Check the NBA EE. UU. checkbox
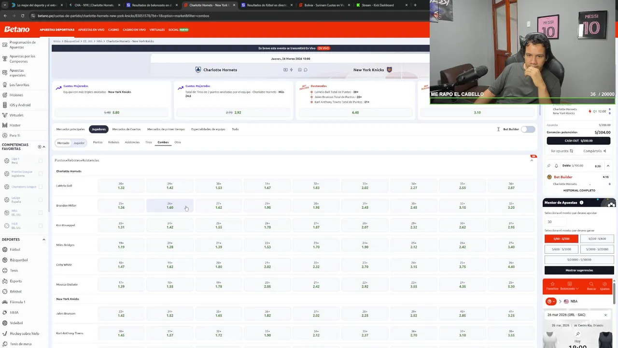This screenshot has height=348, width=618. click(41, 213)
